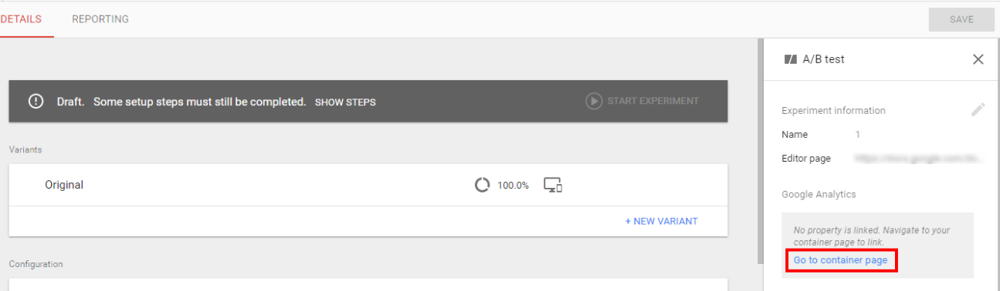The image size is (1000, 291).
Task: Select the Original variant row
Action: tap(368, 185)
